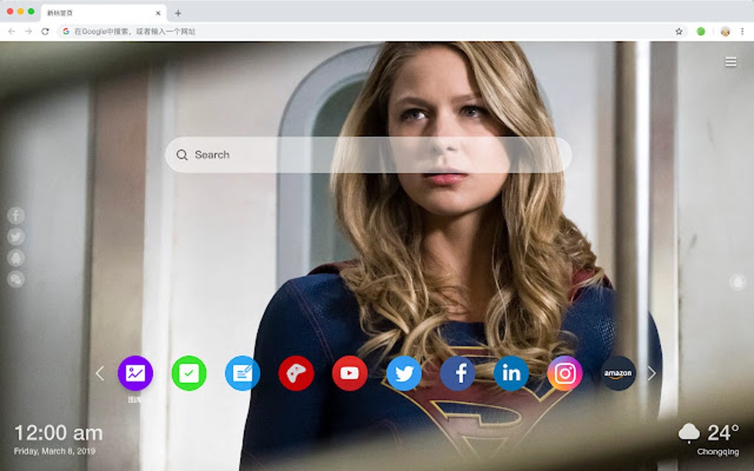
Task: Open the Facebook shortcut in the dock
Action: click(x=458, y=373)
